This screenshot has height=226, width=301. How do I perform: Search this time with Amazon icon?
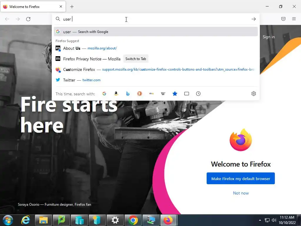coord(116,94)
